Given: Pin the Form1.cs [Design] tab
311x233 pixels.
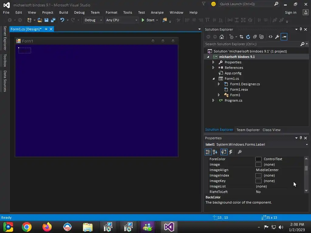Looking at the screenshot, I should click(46, 29).
